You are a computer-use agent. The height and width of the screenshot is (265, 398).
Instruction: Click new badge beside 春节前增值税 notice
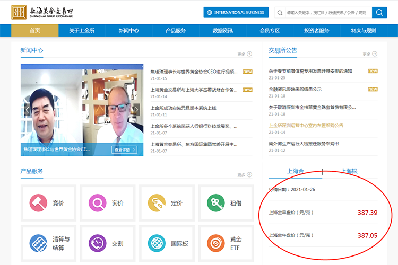[373, 71]
